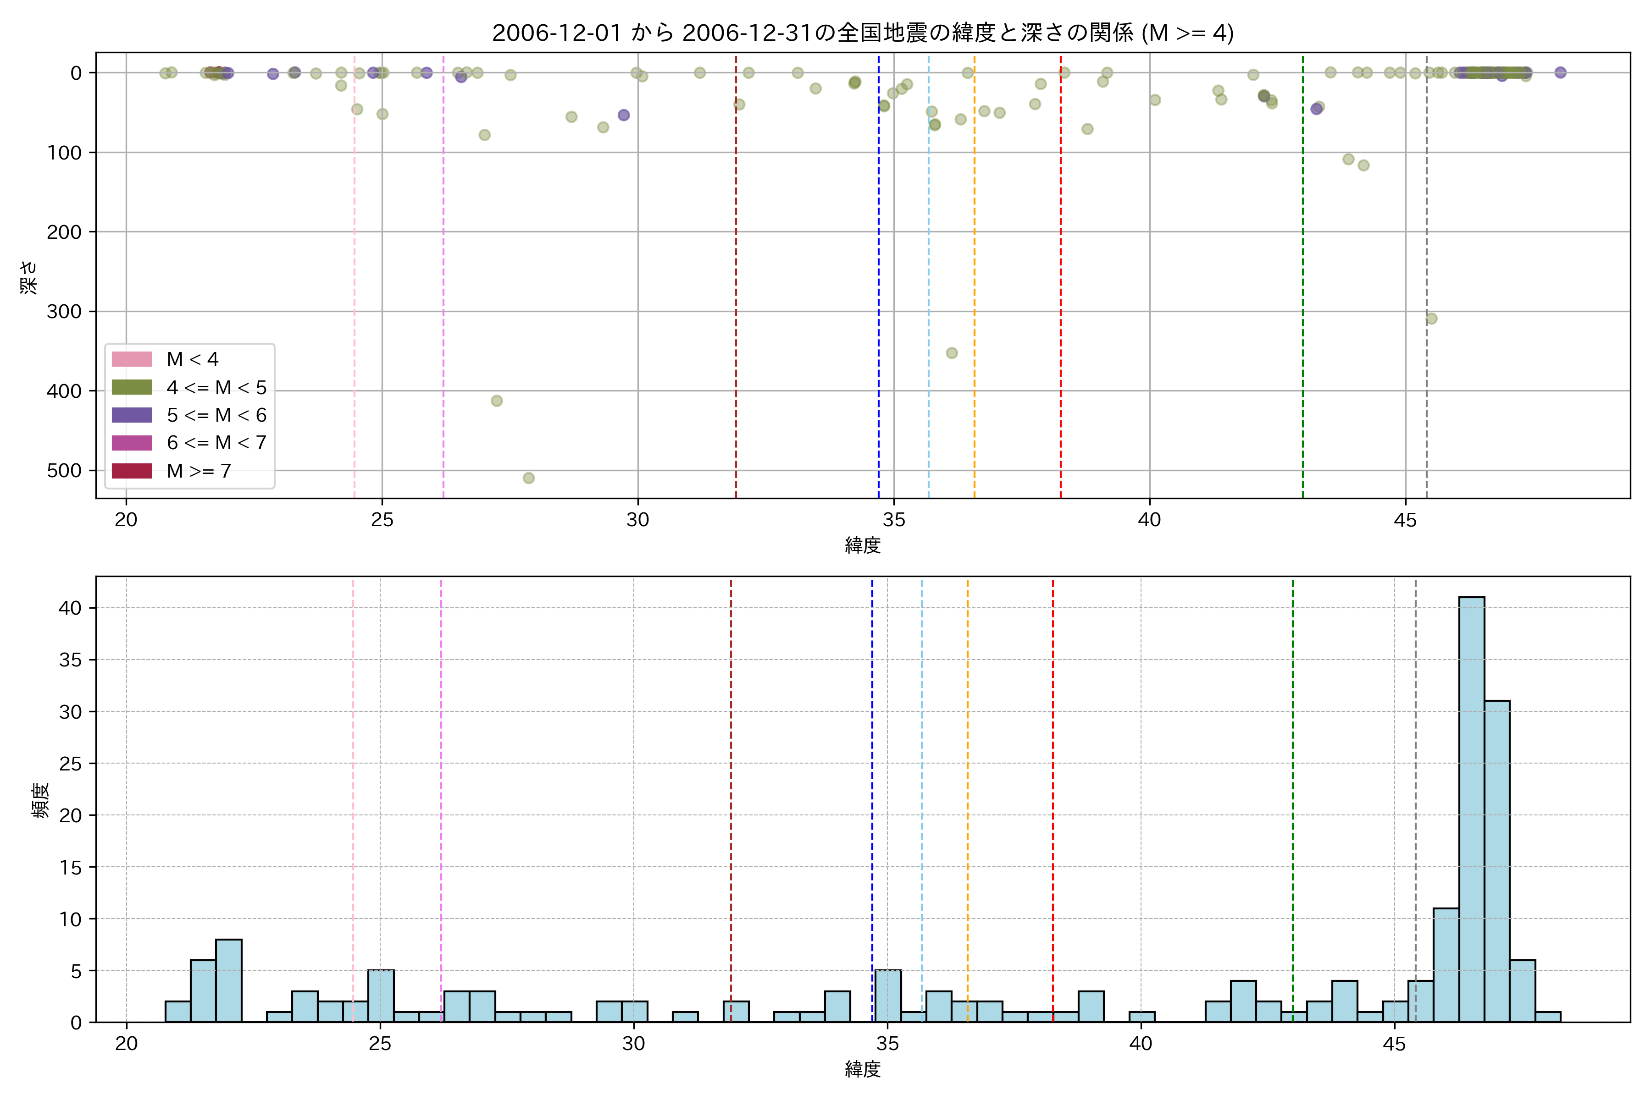Click the deepest earthquake point near depth 500
Viewport: 1651px width, 1100px height.
[x=529, y=478]
